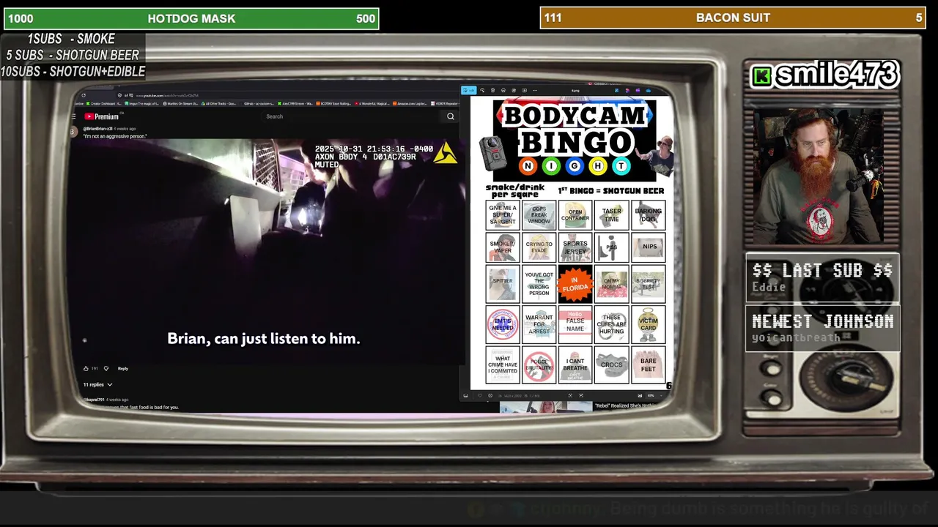The width and height of the screenshot is (938, 527).
Task: Favorite the image with the heart icon
Action: (480, 395)
